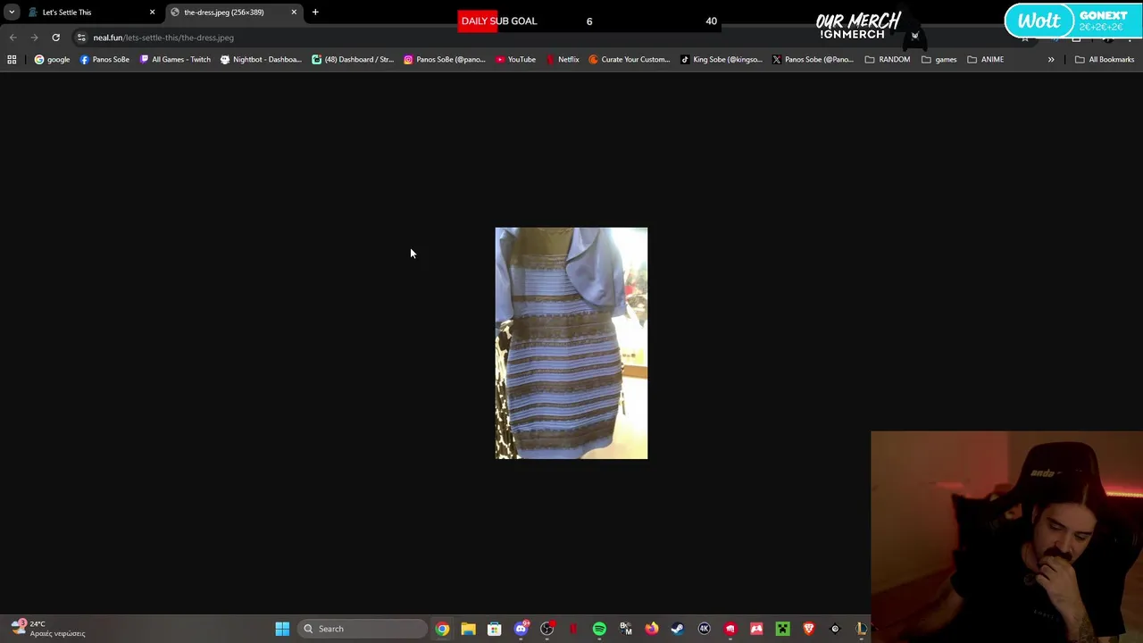Go back with the browser back arrow

(x=13, y=38)
